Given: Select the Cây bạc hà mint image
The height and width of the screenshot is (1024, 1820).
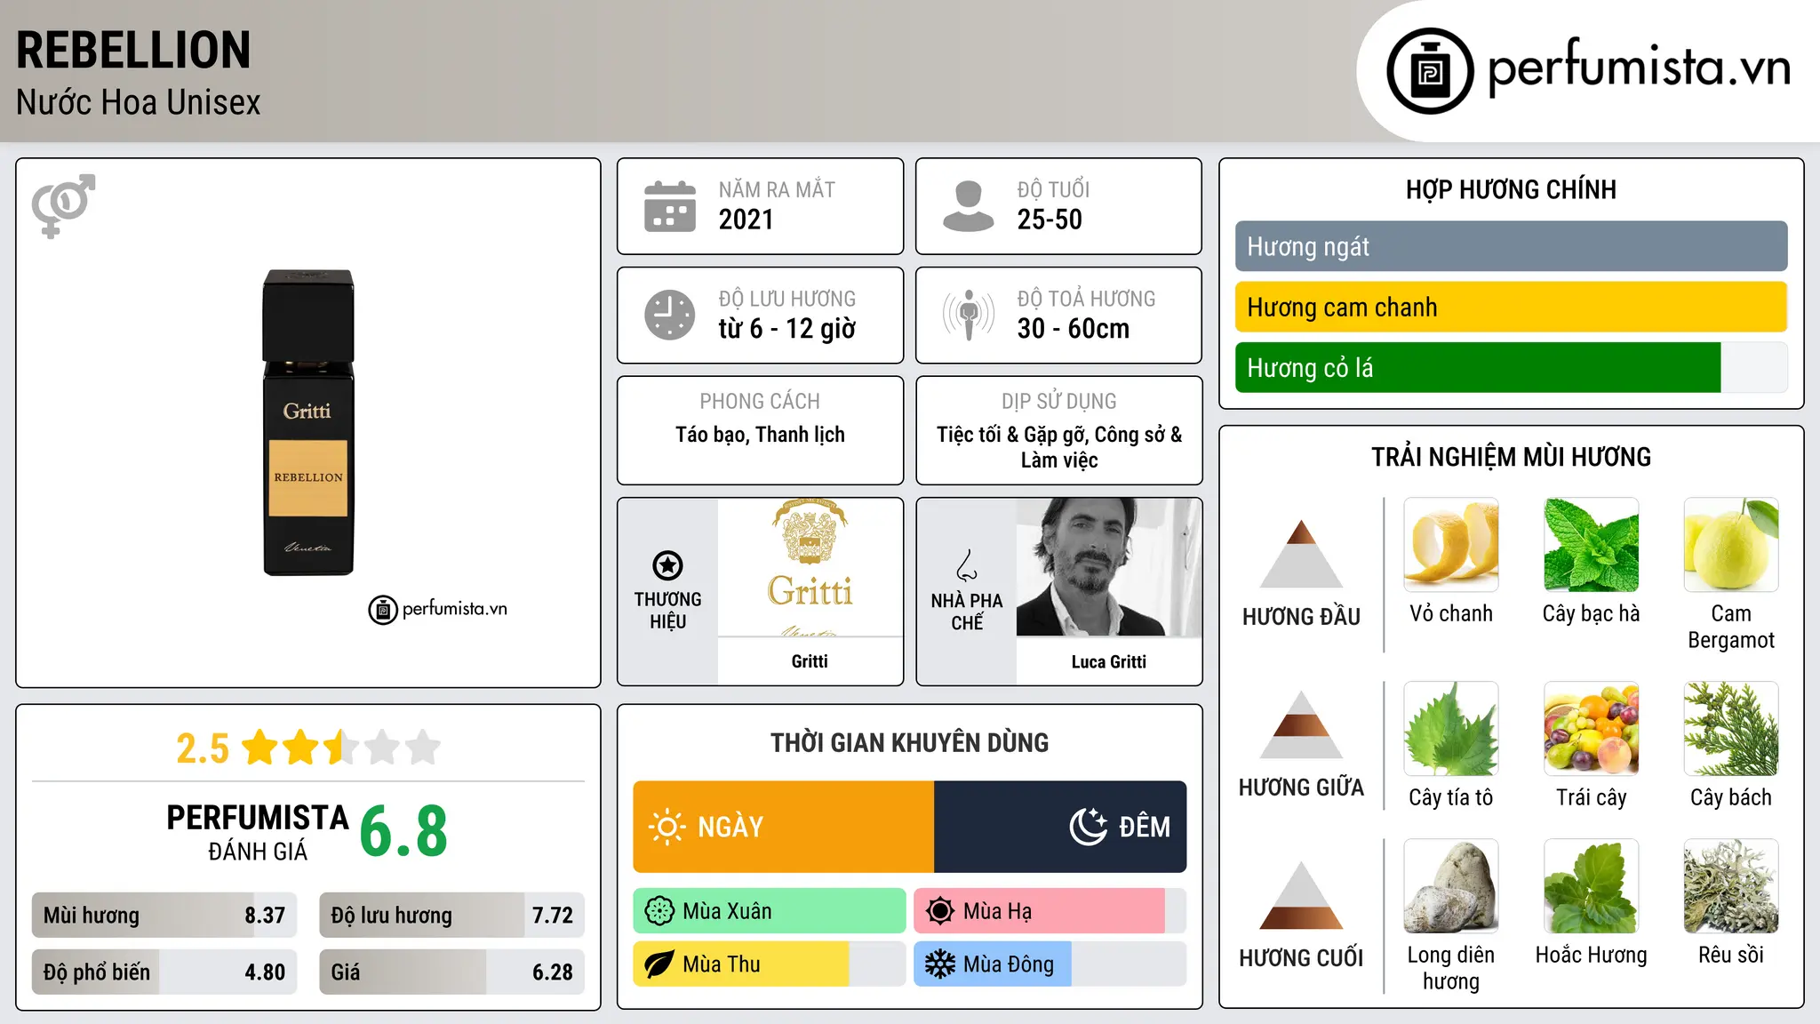Looking at the screenshot, I should pos(1591,545).
